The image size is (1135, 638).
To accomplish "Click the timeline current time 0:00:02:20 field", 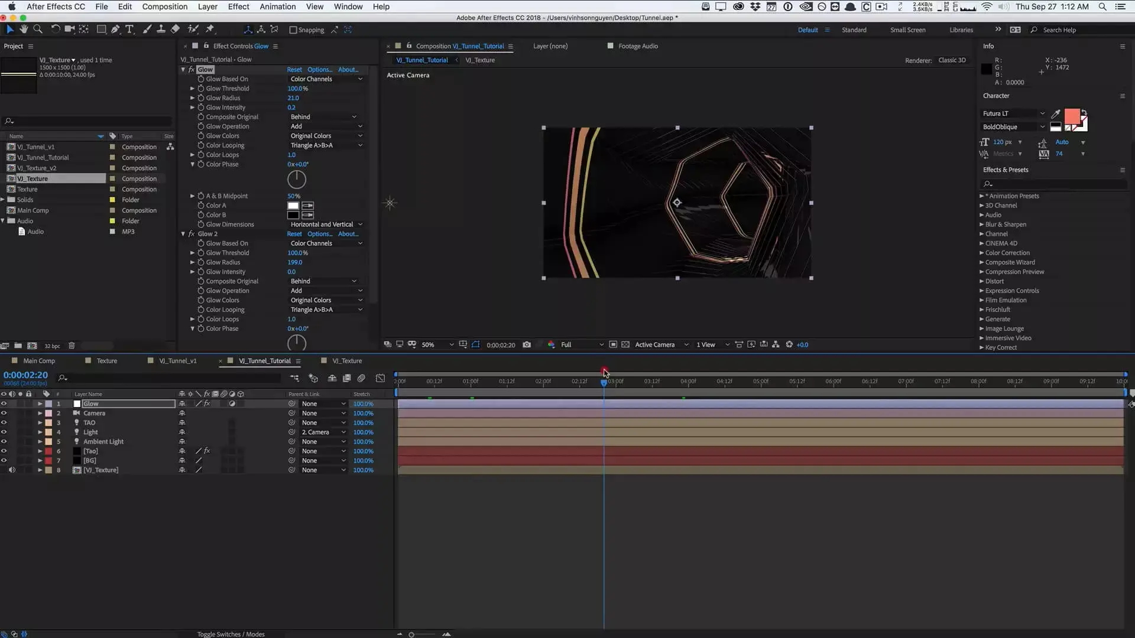I will tap(25, 375).
